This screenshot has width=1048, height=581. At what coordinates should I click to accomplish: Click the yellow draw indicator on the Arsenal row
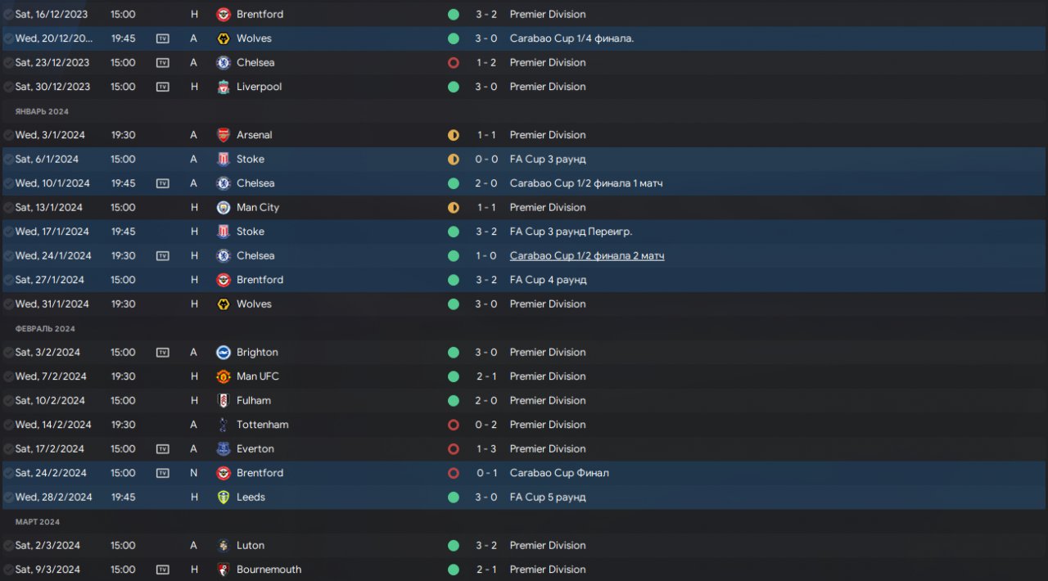tap(454, 135)
